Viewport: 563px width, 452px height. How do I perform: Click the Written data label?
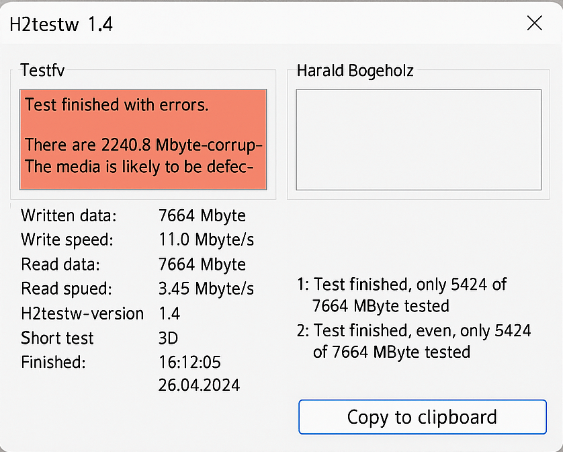coord(69,216)
